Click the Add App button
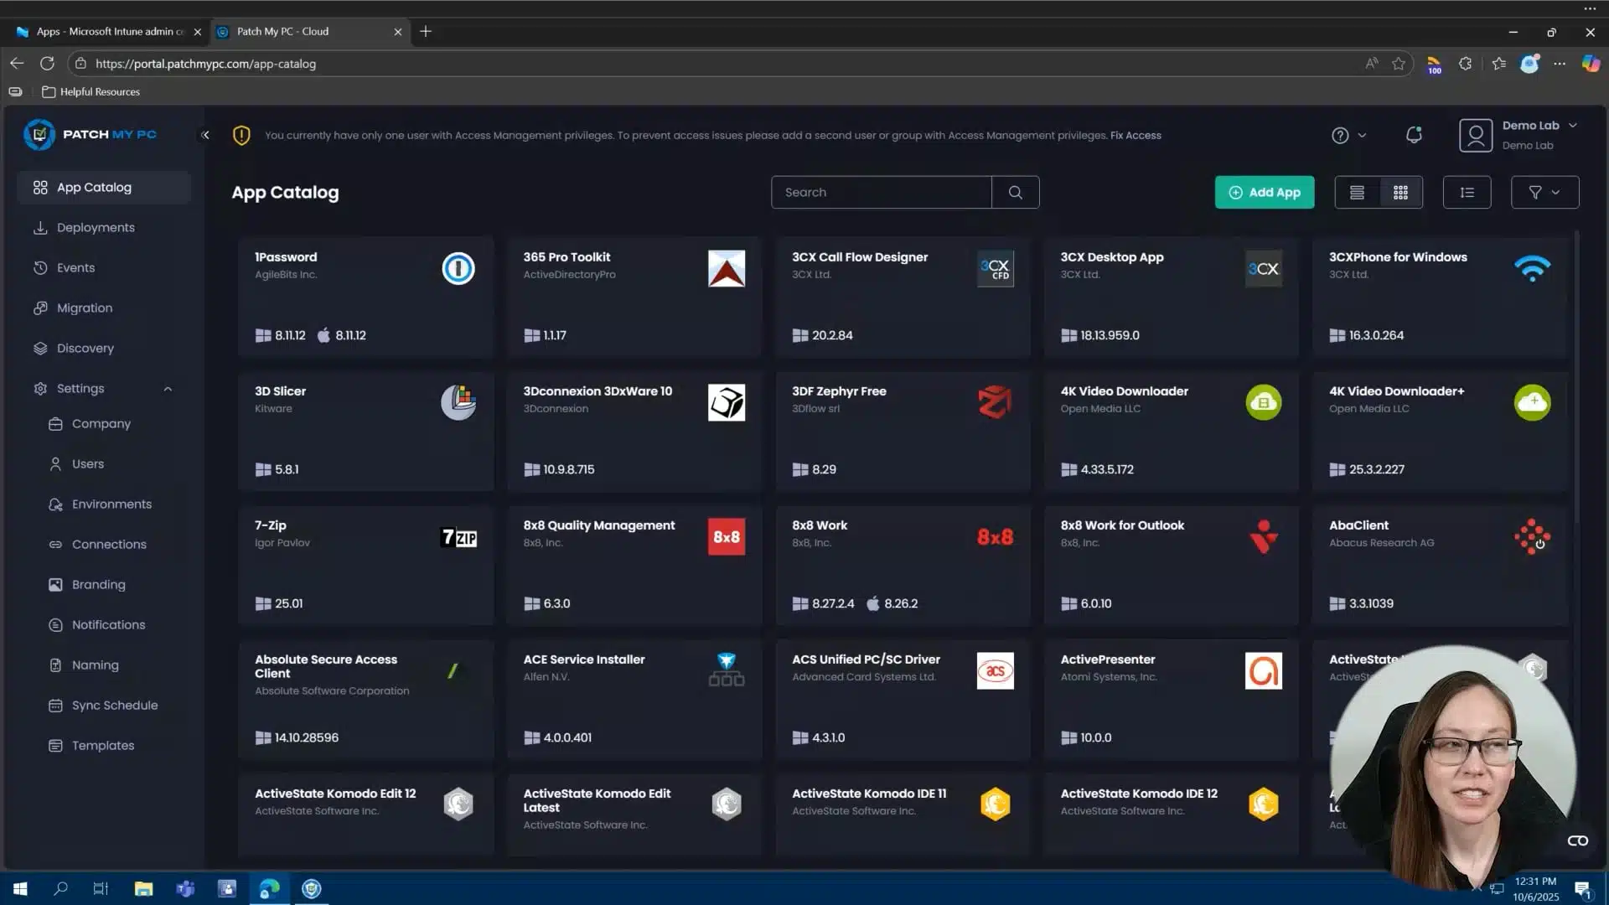Viewport: 1609px width, 905px height. coord(1264,192)
